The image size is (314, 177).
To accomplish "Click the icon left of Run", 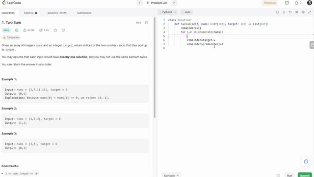I will tap(278, 176).
